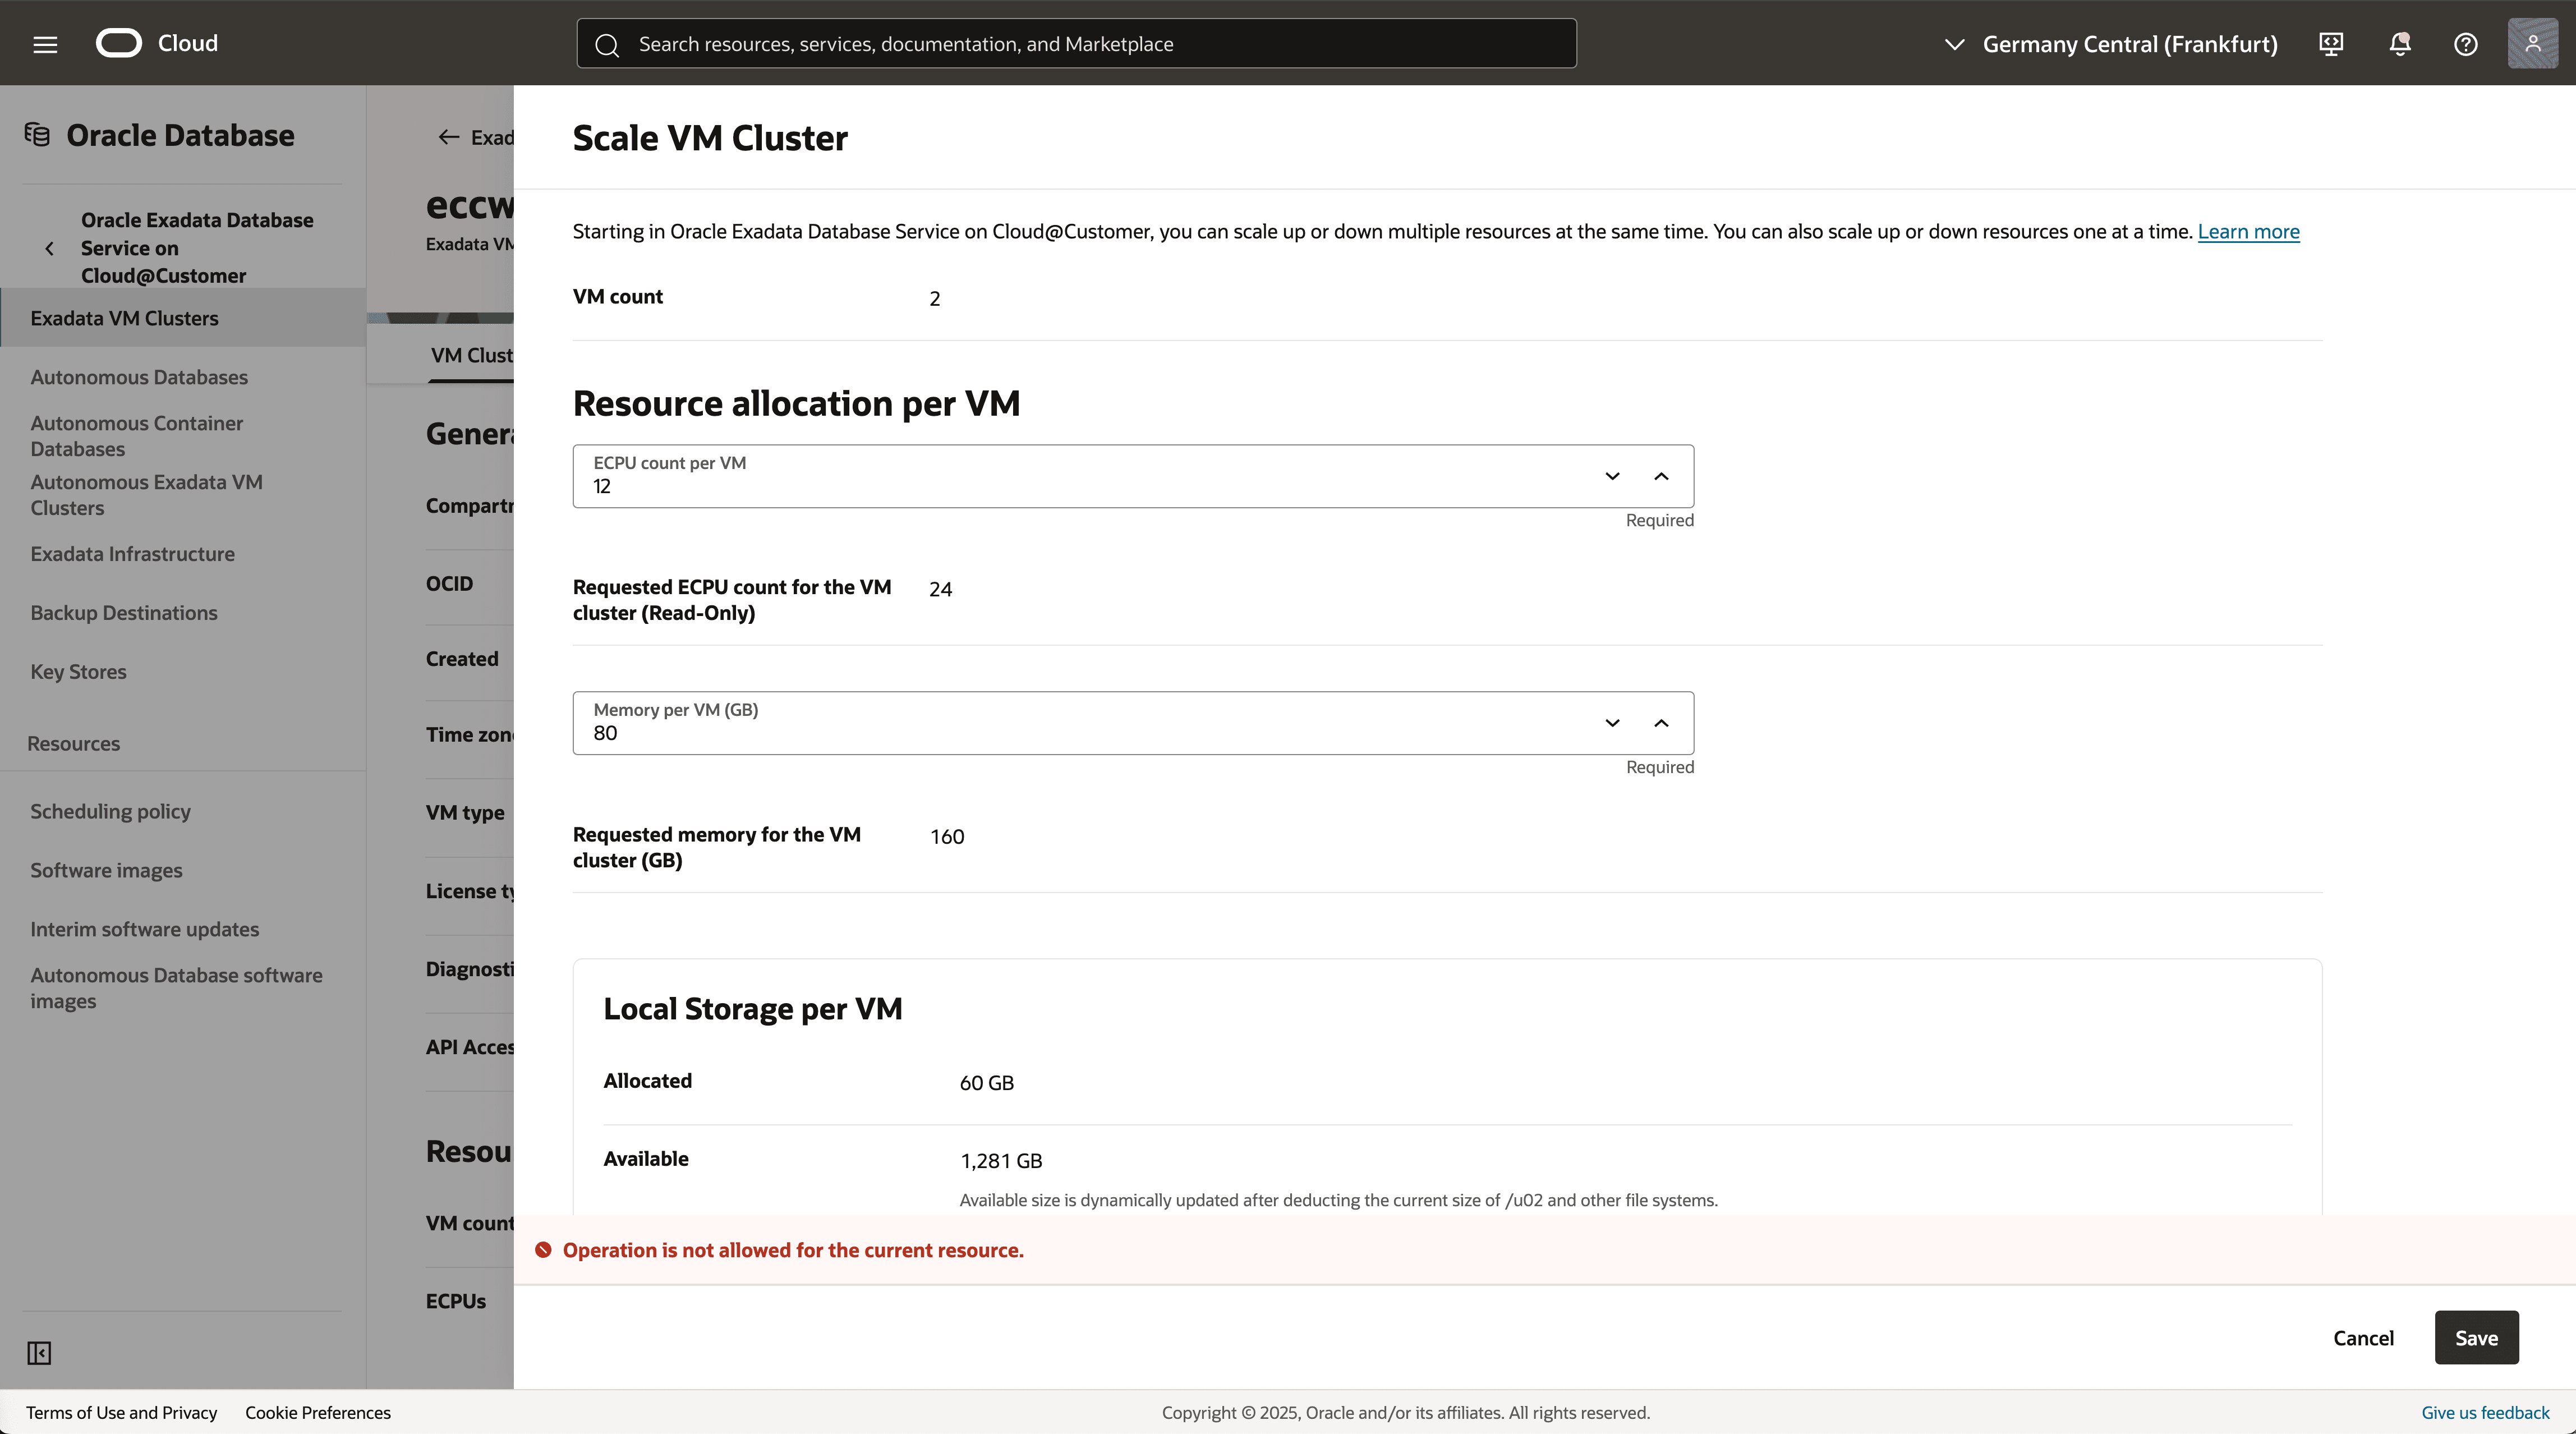This screenshot has height=1434, width=2576.
Task: Open the Cloud Shell developer tools icon
Action: click(x=2331, y=44)
